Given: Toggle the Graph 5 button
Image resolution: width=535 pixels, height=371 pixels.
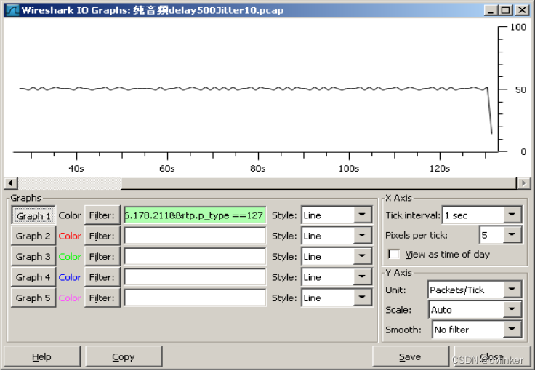Looking at the screenshot, I should coord(33,298).
